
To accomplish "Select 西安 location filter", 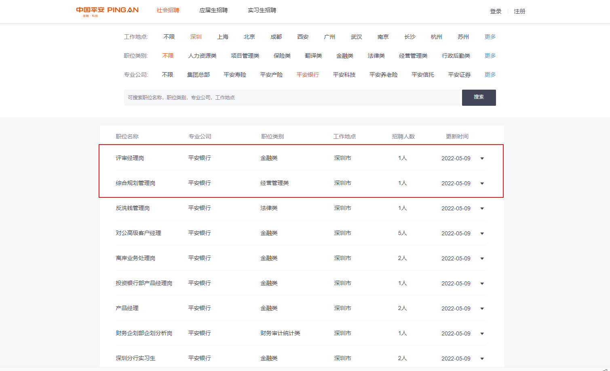I will (x=303, y=37).
